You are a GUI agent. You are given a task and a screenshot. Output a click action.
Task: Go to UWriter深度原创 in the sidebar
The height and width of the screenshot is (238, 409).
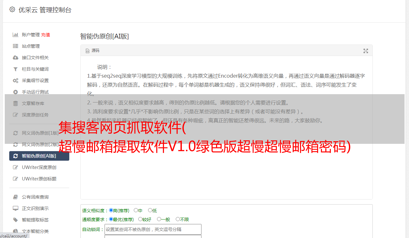(39, 167)
